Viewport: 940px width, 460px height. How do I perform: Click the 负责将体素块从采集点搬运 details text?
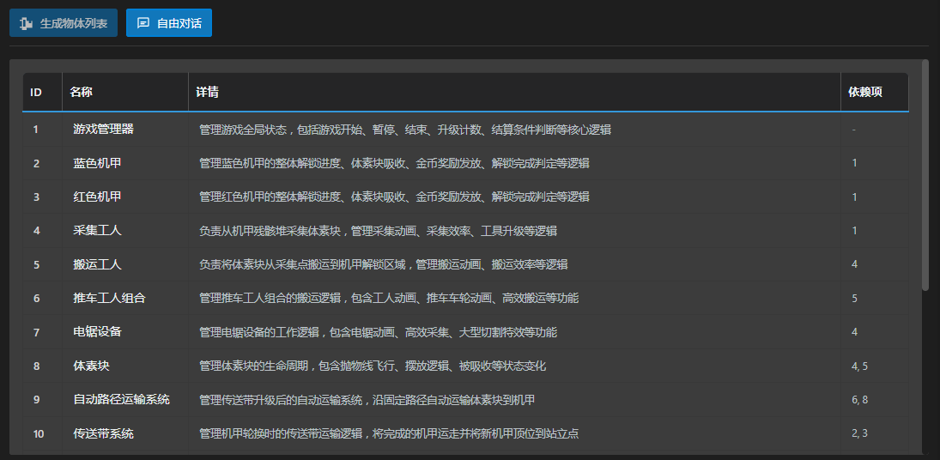coord(384,264)
